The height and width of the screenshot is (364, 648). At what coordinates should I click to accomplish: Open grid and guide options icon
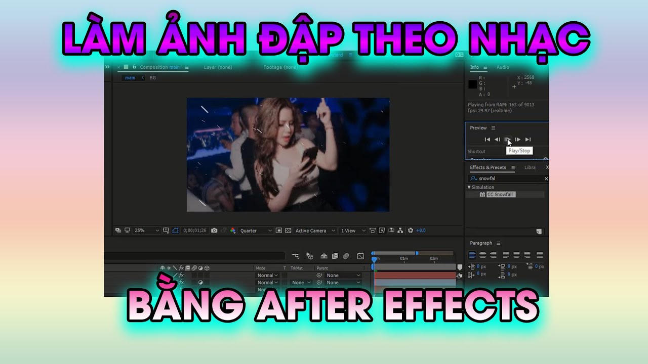166,231
